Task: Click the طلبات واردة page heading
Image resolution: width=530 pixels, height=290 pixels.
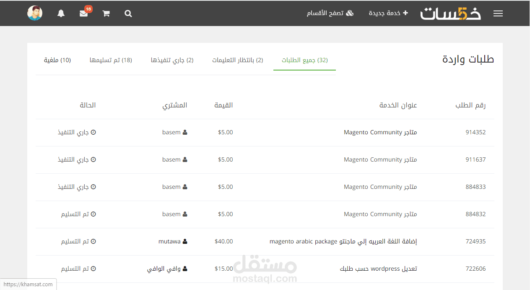Action: pyautogui.click(x=468, y=60)
